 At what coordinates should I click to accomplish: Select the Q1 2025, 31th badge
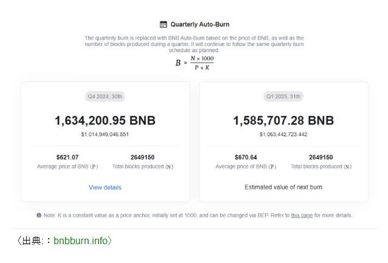(x=283, y=97)
